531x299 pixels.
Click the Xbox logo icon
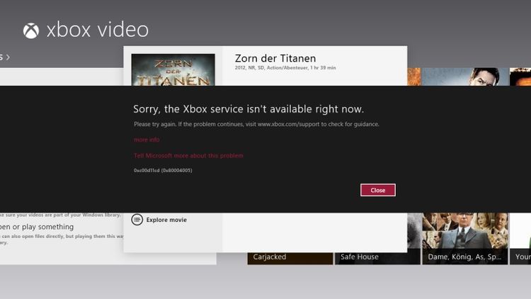31,30
